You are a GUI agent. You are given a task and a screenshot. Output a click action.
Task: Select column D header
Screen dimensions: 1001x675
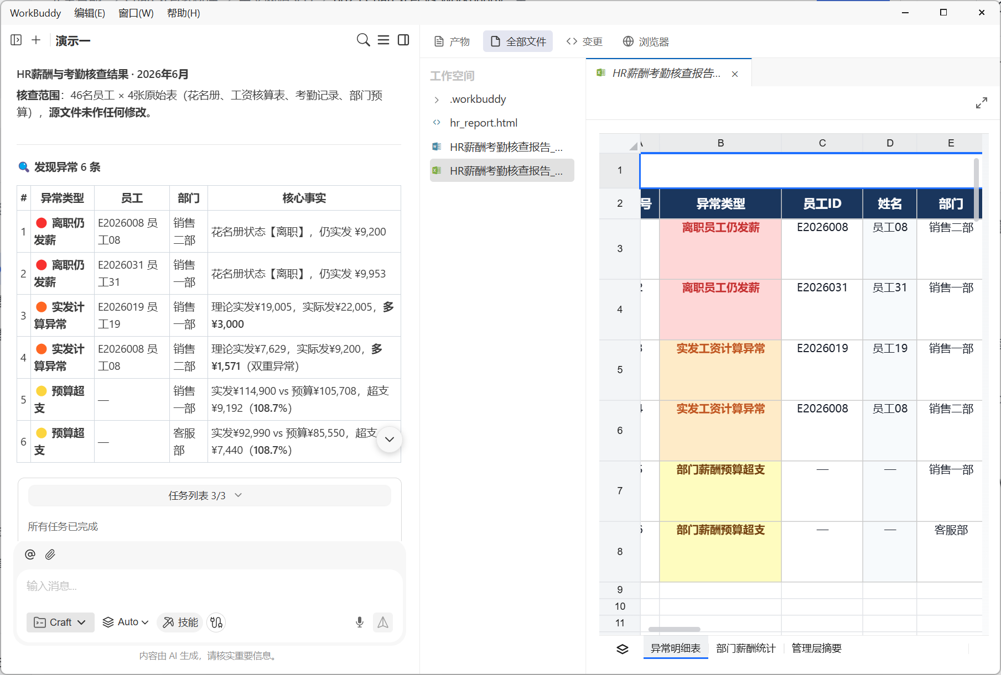tap(890, 143)
